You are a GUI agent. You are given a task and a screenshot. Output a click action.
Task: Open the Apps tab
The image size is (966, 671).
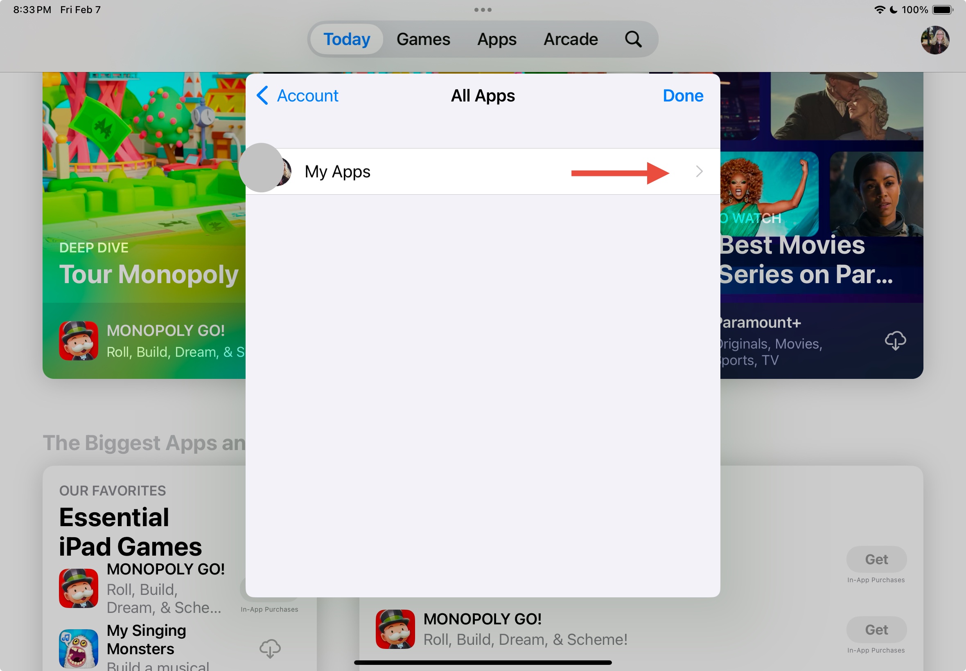[x=496, y=39]
